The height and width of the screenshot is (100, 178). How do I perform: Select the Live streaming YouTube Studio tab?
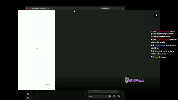(39, 8)
